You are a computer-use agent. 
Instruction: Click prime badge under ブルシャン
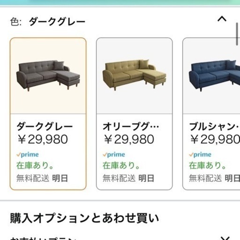[200, 155]
